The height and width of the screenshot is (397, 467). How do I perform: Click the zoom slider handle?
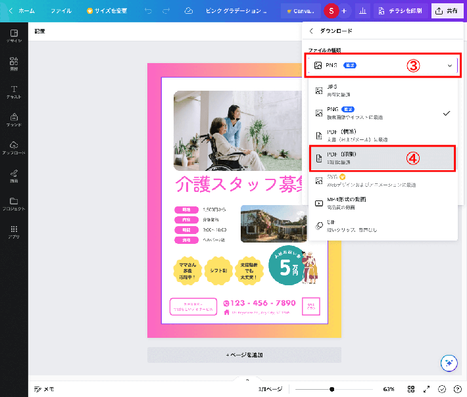(332, 389)
